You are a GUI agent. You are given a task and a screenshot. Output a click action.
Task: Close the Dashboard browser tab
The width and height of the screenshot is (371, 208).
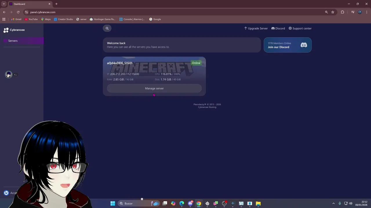tap(49, 4)
